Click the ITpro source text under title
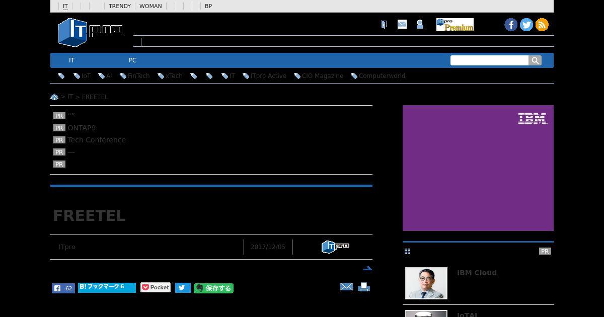Viewport: 604px width, 317px height. (67, 247)
